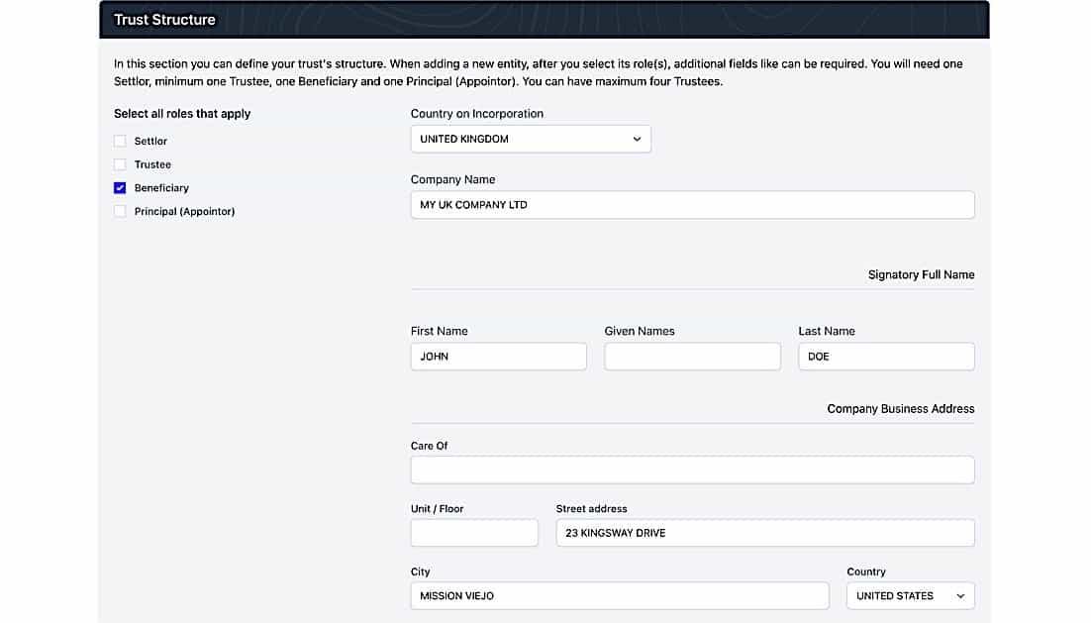
Task: Expand the business address Country dropdown
Action: [x=910, y=596]
